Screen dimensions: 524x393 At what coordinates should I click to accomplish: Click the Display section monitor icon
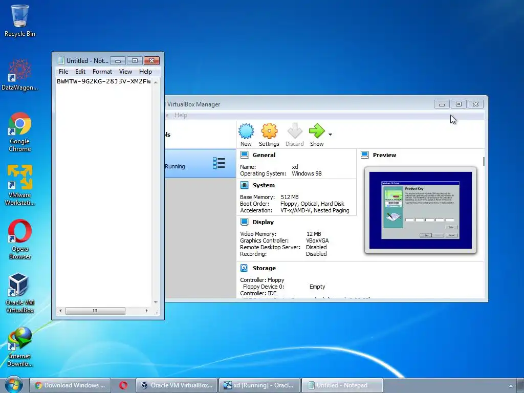click(x=244, y=222)
